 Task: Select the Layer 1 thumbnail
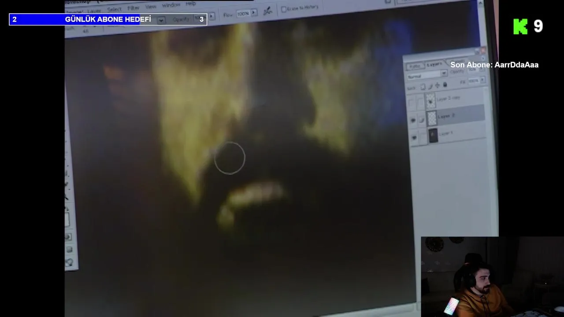[433, 135]
